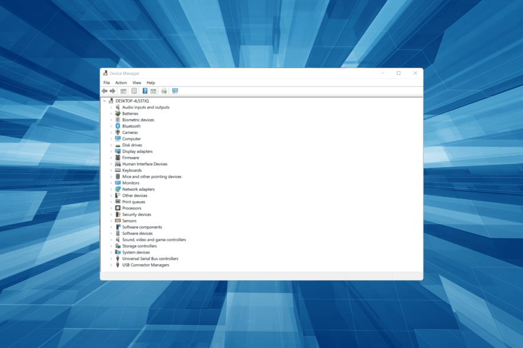523x348 pixels.
Task: Open the Action menu
Action: [121, 83]
